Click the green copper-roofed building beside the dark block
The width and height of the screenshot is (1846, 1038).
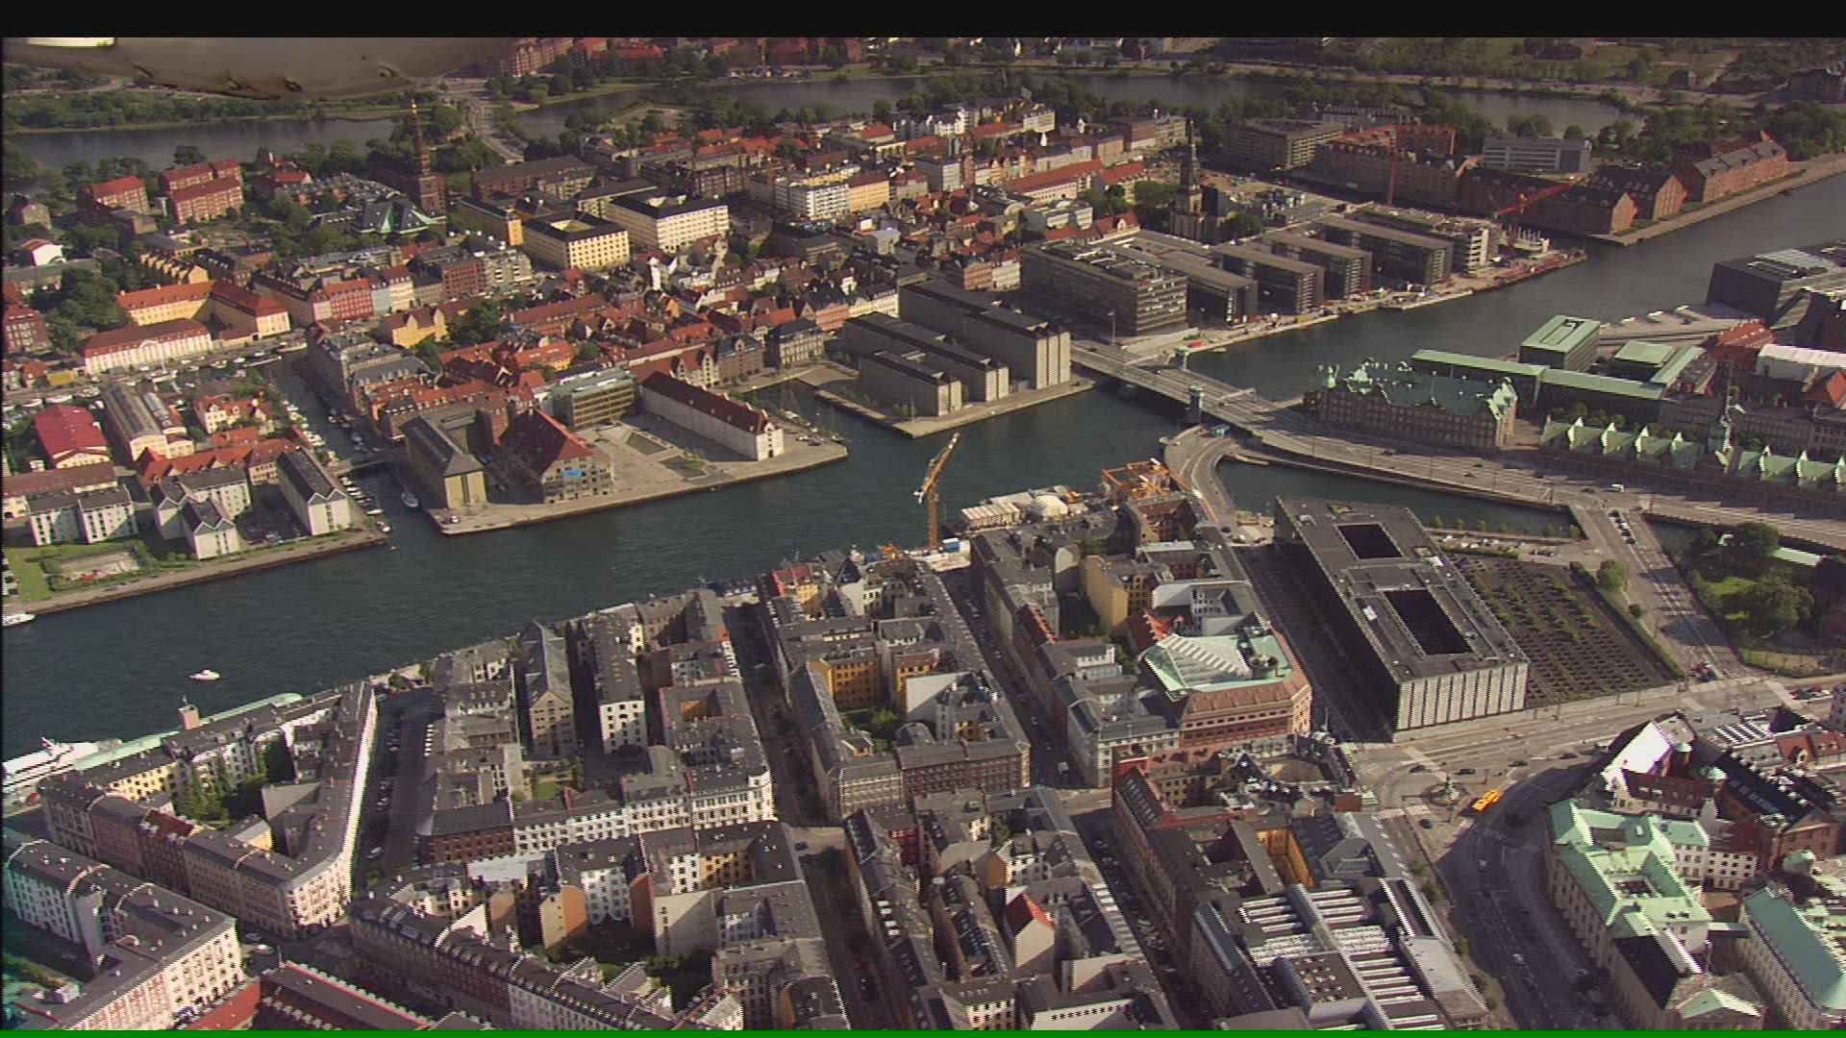pyautogui.click(x=1221, y=663)
